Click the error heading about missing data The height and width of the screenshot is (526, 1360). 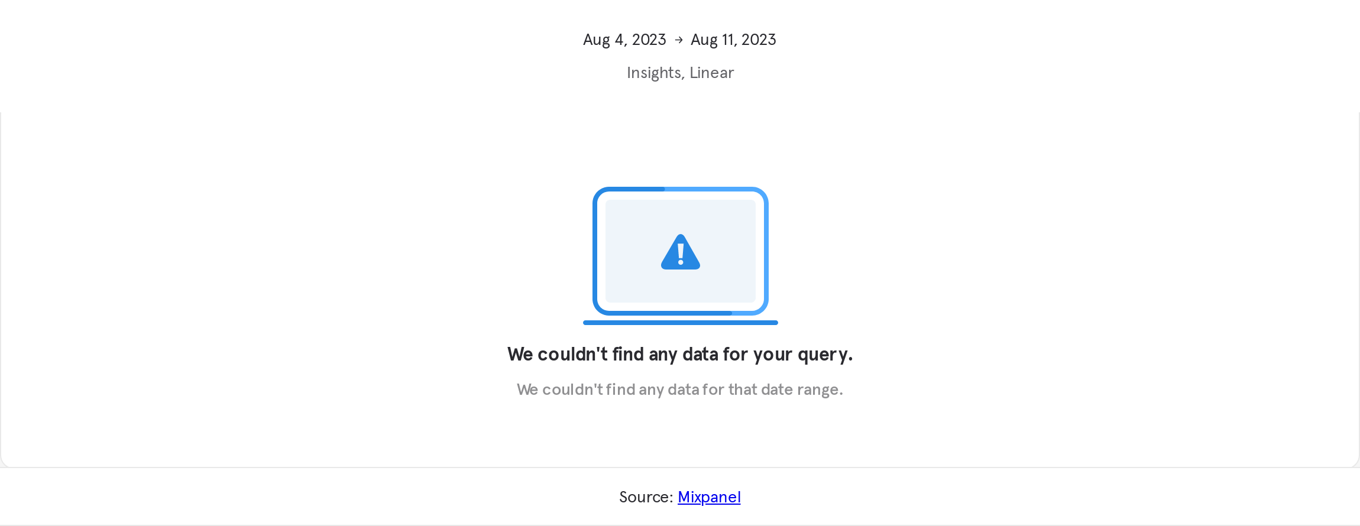[680, 354]
